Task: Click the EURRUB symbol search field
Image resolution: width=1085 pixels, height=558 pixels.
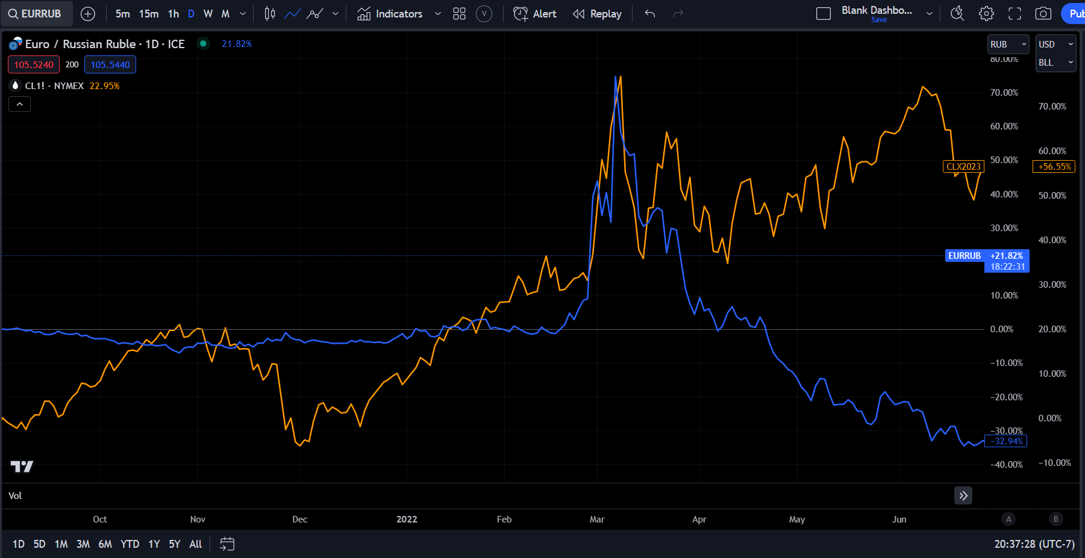Action: tap(36, 13)
